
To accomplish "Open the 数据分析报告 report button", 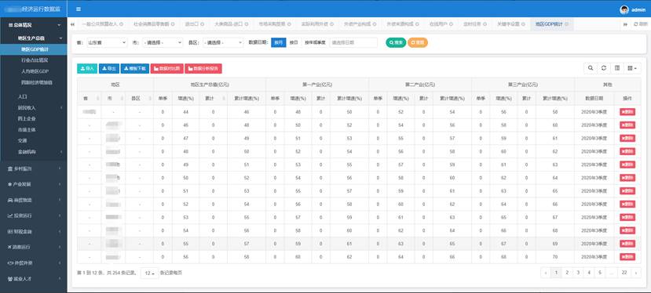I will pos(203,69).
